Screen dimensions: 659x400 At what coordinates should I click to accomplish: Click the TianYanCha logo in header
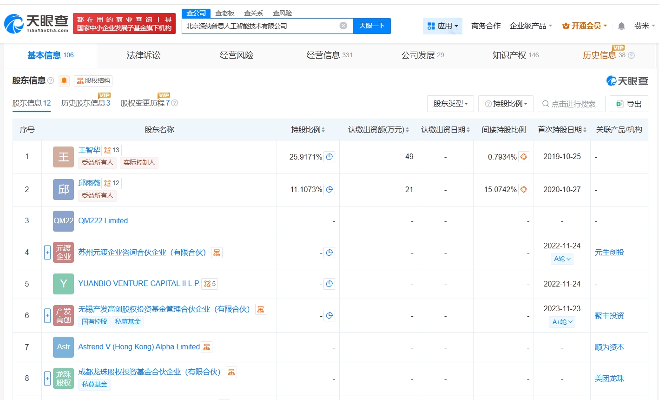pos(36,23)
